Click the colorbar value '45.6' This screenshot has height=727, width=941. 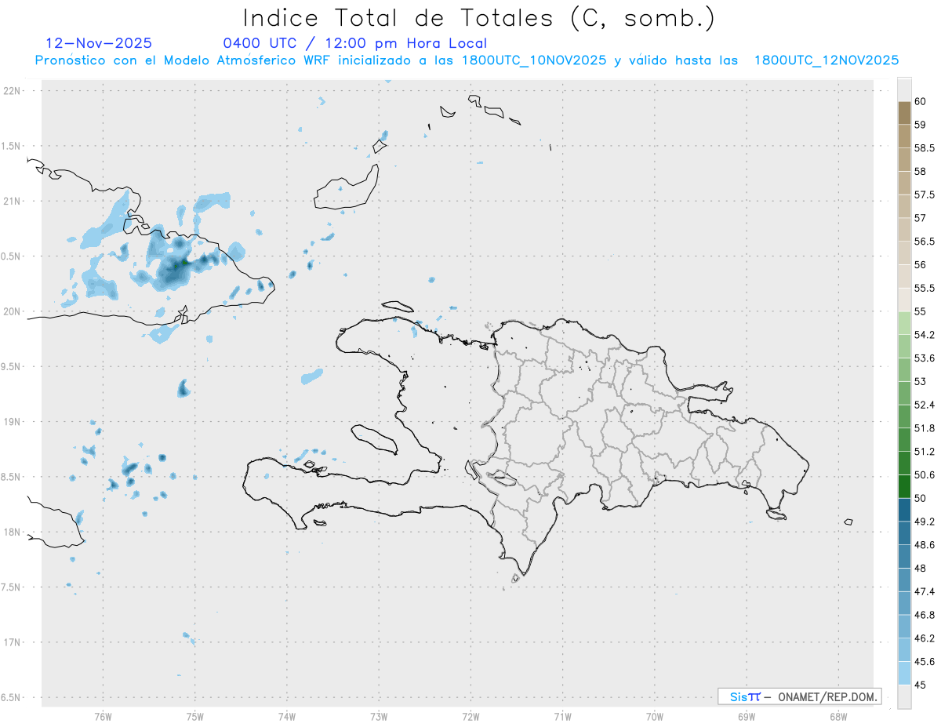pos(924,661)
